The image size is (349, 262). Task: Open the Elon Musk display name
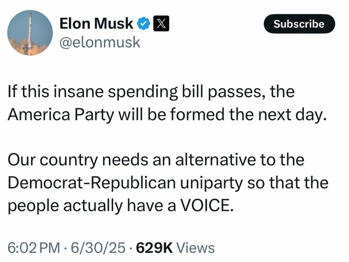[x=96, y=23]
